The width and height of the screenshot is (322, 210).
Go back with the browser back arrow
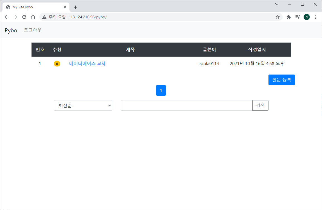(x=6, y=17)
